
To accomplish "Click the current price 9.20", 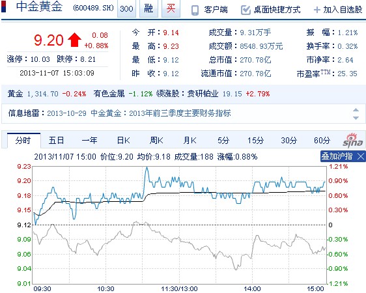I will click(x=49, y=40).
